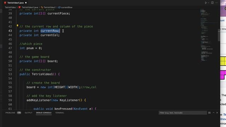Click line number 53 in the gutter
The height and width of the screenshot is (127, 226).
[10, 74]
